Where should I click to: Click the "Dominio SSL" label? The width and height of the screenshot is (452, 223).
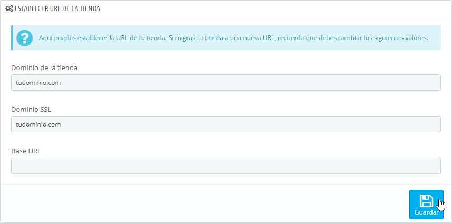[x=31, y=109]
